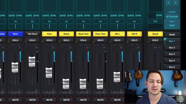Open the EQ for Talk Back channel
The width and height of the screenshot is (186, 104).
[x=32, y=21]
